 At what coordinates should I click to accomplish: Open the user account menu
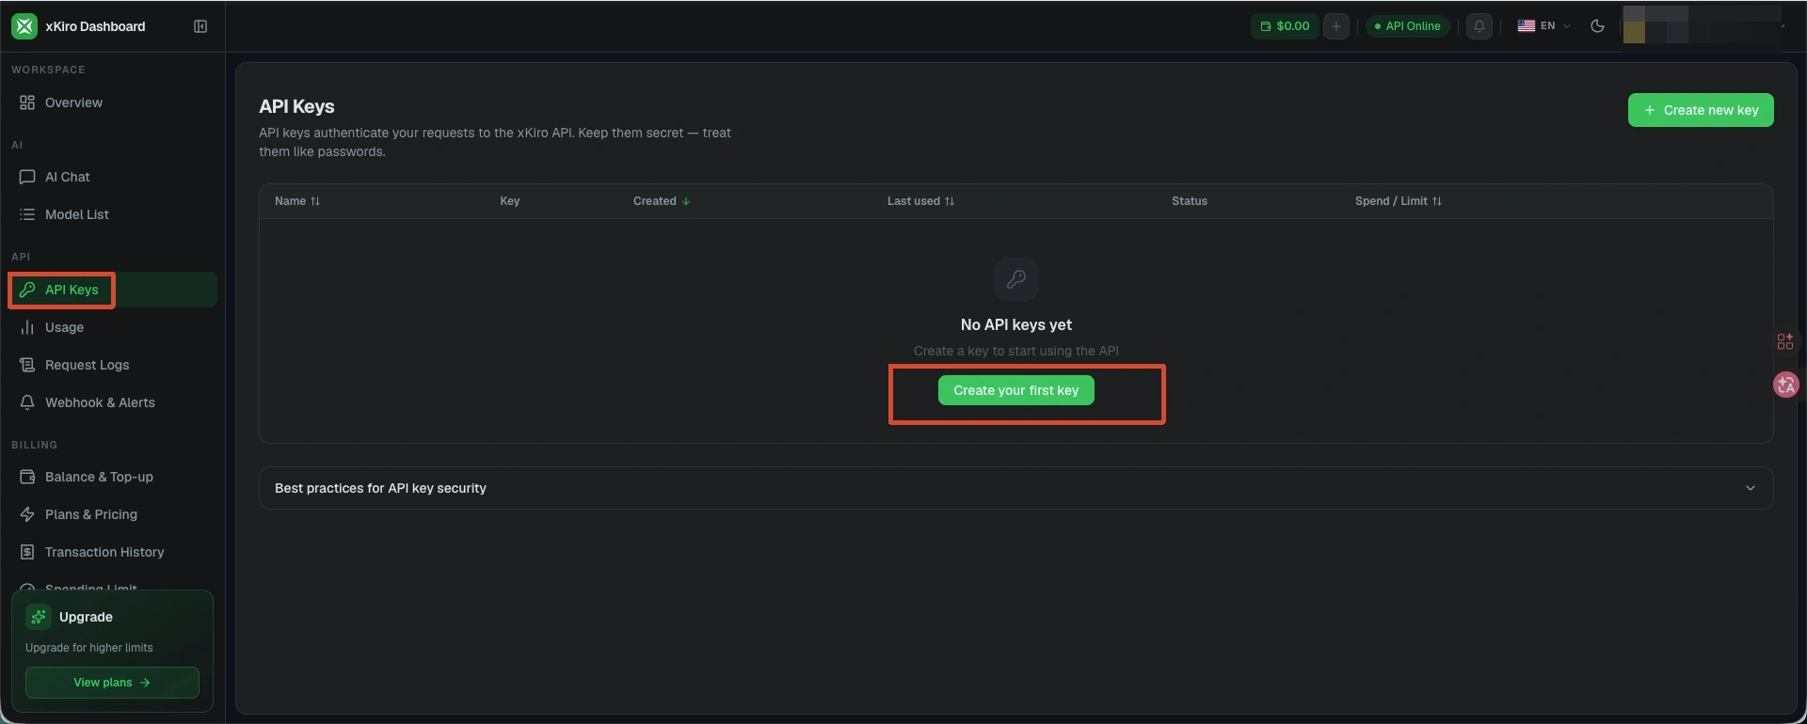pos(1703,25)
